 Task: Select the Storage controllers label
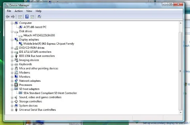coord(31,101)
